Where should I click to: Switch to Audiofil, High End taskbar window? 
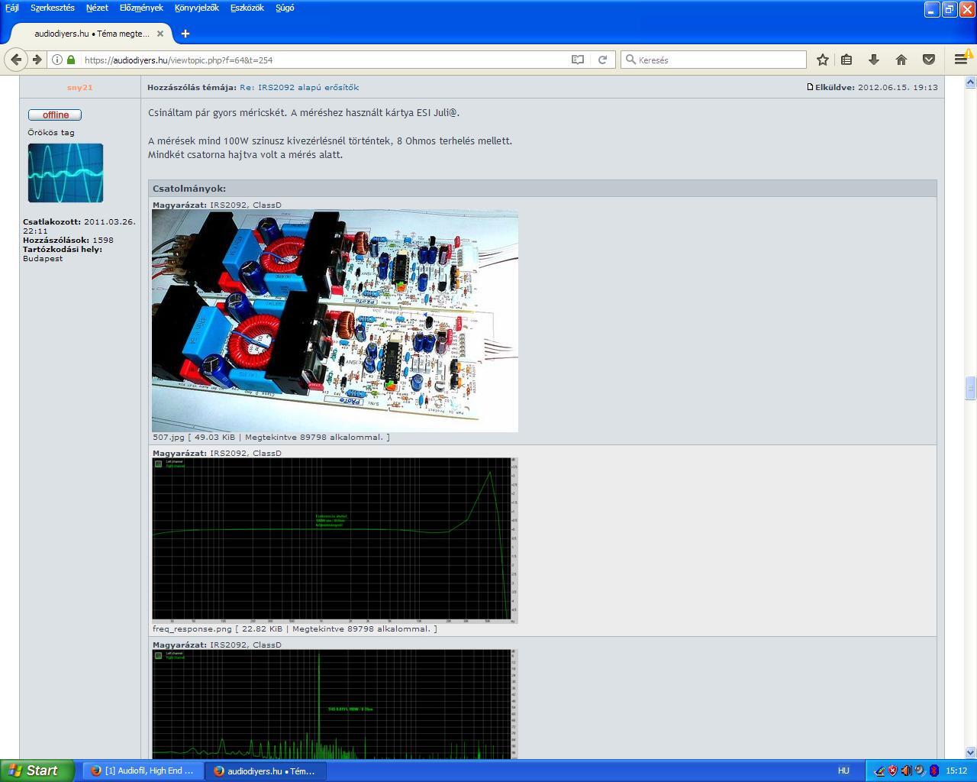click(x=143, y=771)
